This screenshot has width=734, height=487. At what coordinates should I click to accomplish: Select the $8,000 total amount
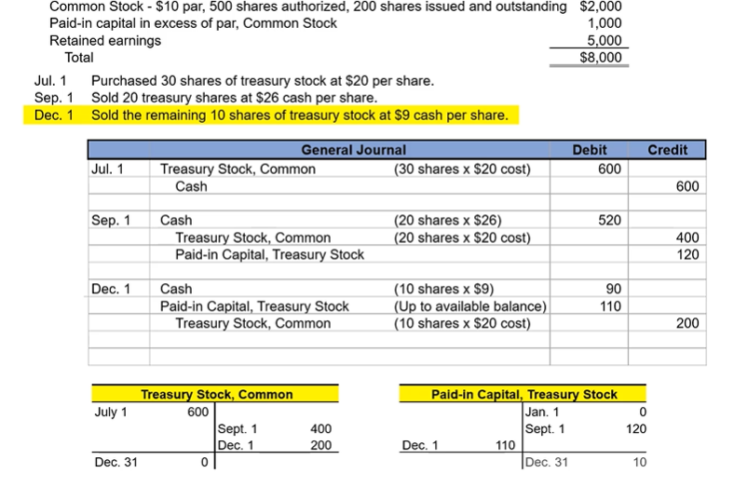pyautogui.click(x=600, y=58)
